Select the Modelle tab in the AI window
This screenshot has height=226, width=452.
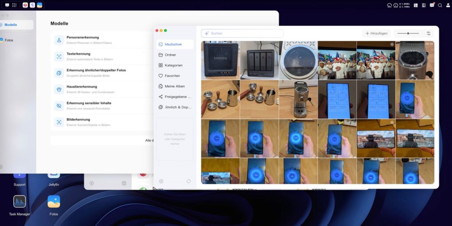coord(16,25)
